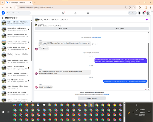
Task: Open Alazae's conversation in the list
Action: [x=15, y=74]
